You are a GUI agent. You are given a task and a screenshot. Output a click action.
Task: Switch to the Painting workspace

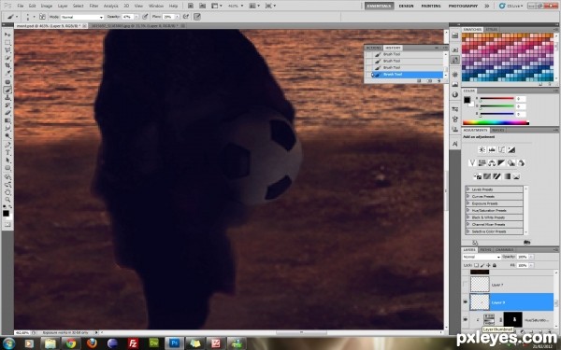(x=431, y=6)
